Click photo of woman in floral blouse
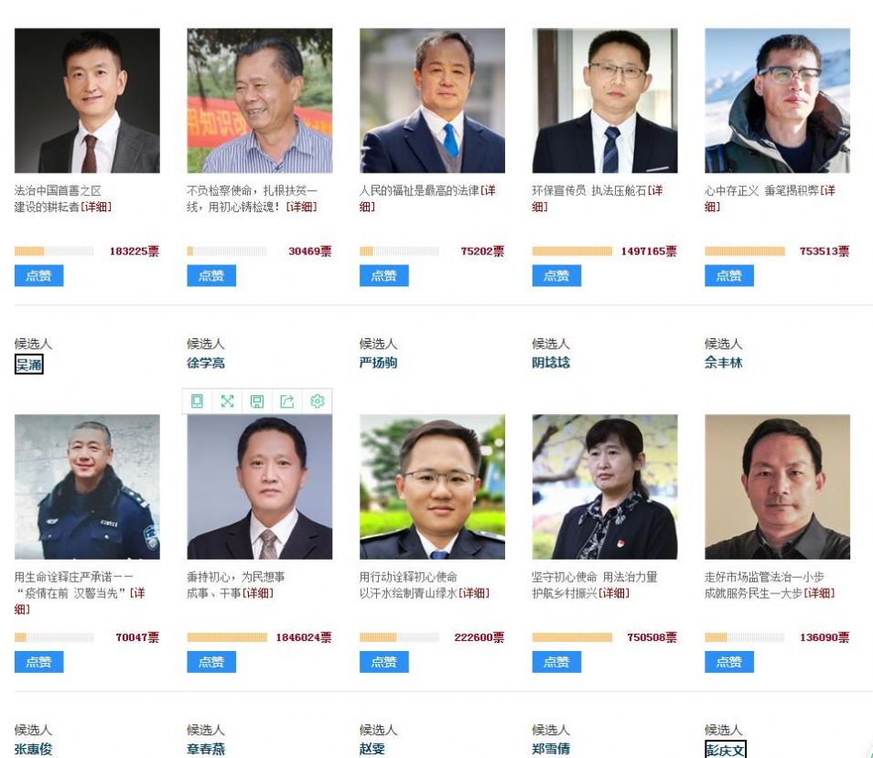The height and width of the screenshot is (758, 873). coord(605,486)
